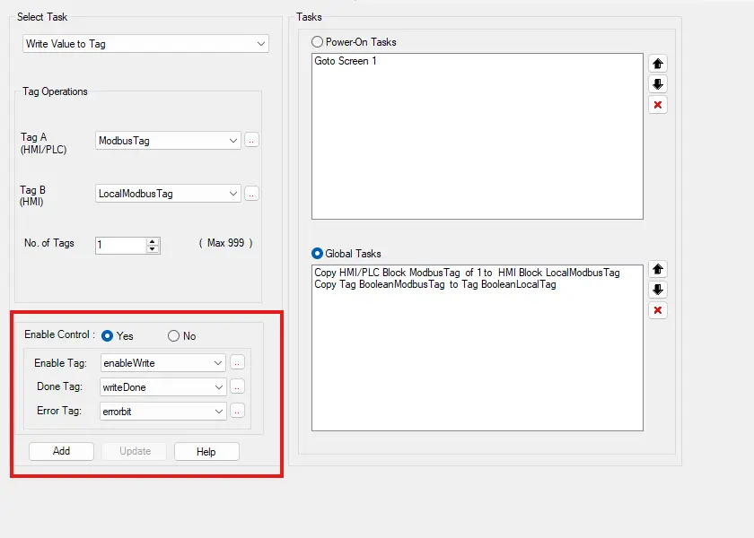Select the Power-On Tasks radio button
Image resolution: width=754 pixels, height=538 pixels.
[317, 42]
